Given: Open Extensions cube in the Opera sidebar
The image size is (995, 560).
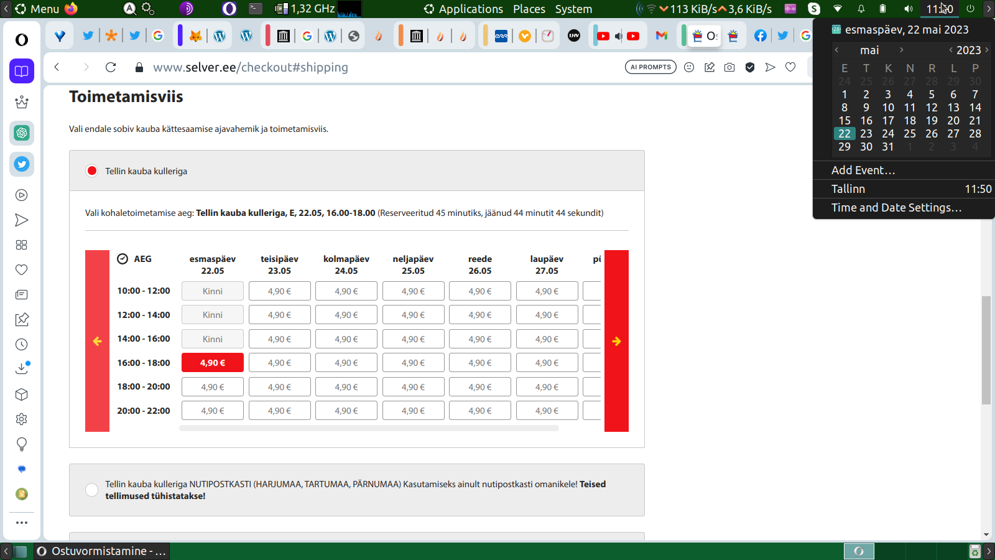Looking at the screenshot, I should tap(22, 394).
